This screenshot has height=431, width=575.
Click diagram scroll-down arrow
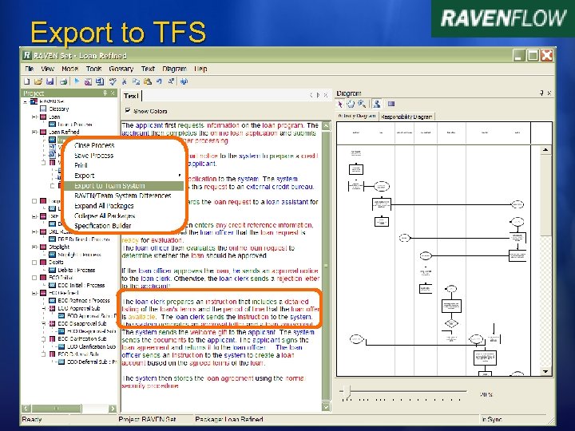pos(545,371)
